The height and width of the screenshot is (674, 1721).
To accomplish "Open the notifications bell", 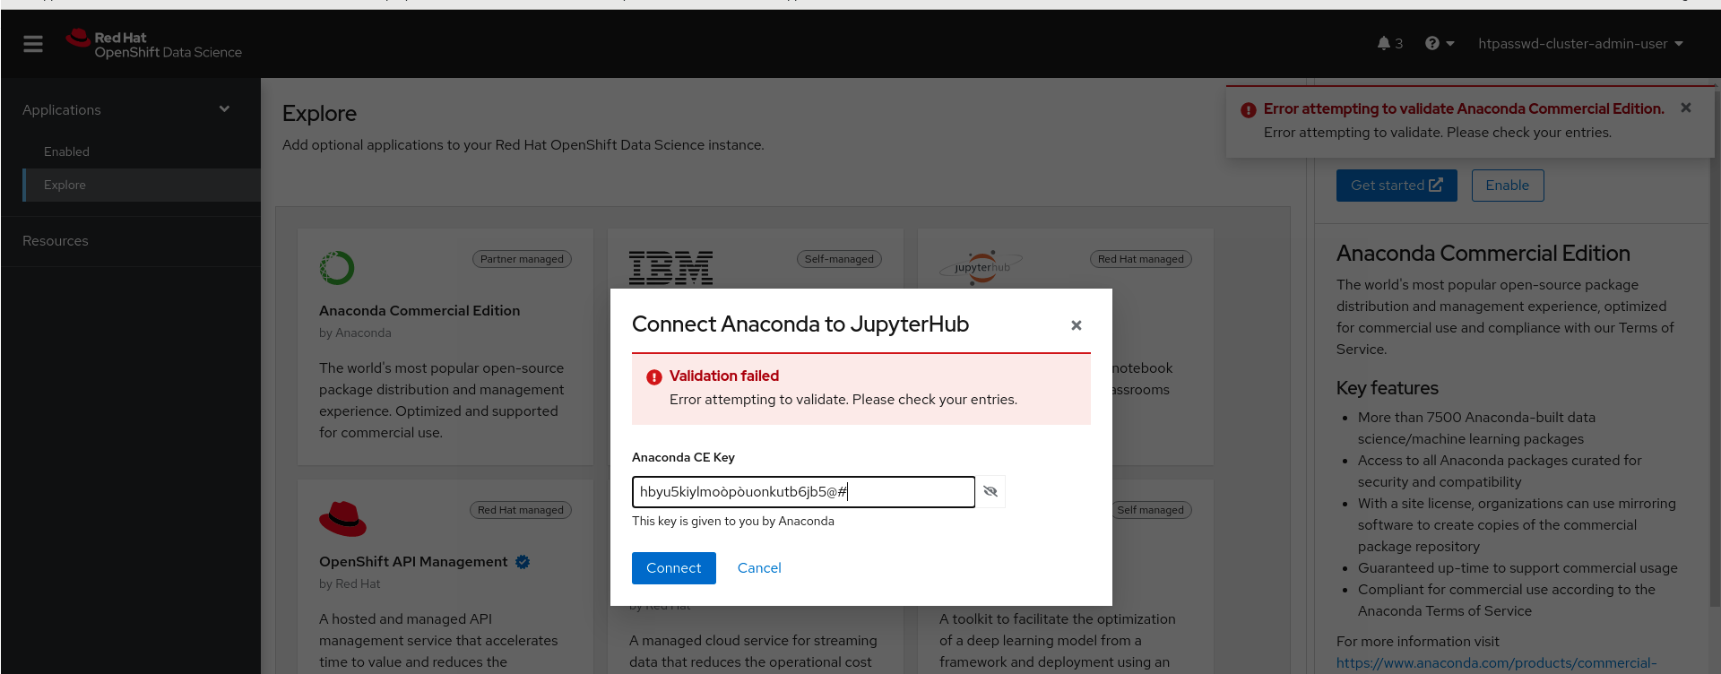I will coord(1384,44).
